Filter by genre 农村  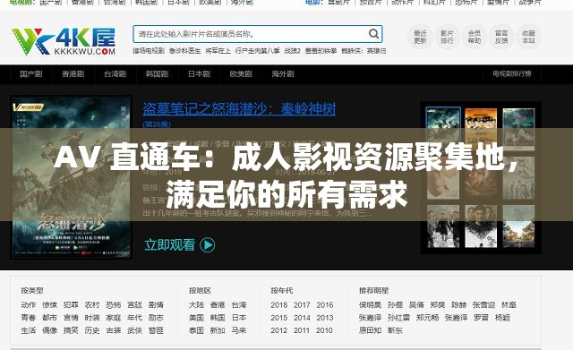pyautogui.click(x=92, y=305)
